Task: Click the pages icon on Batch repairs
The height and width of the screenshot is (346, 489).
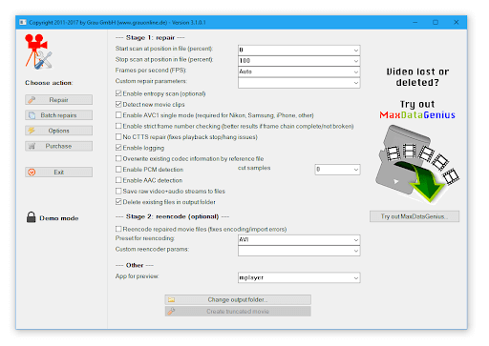Action: 32,115
